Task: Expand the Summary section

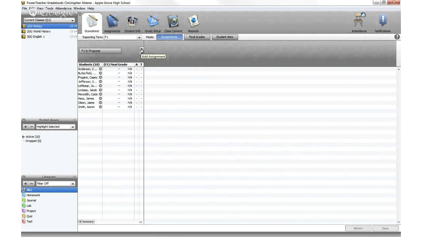Action: pos(86,222)
